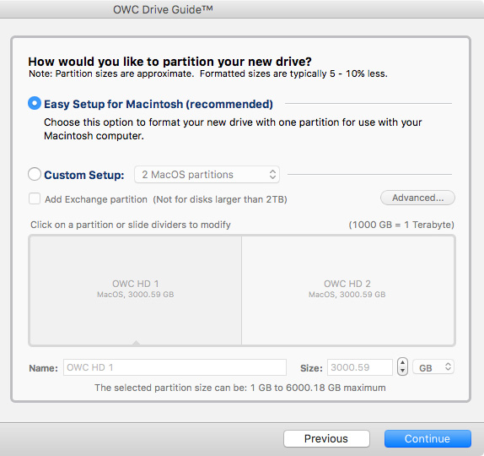Image resolution: width=484 pixels, height=456 pixels.
Task: Go back with the Previous button
Action: click(326, 438)
